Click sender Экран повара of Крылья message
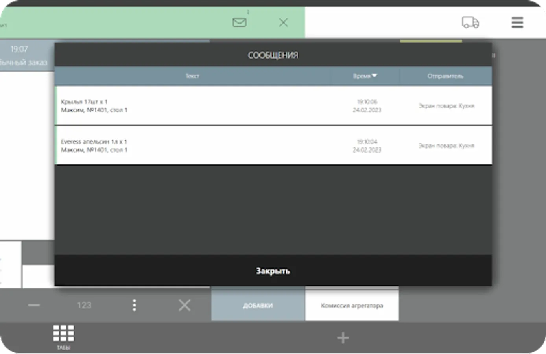The width and height of the screenshot is (546, 354). 446,106
